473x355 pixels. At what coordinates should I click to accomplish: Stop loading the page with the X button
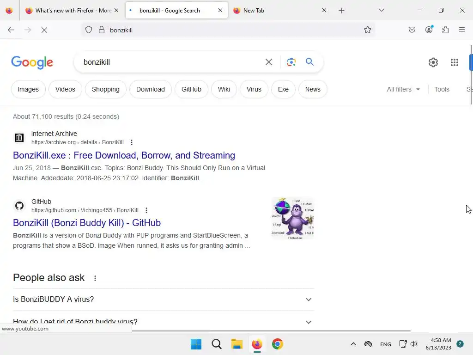click(44, 30)
